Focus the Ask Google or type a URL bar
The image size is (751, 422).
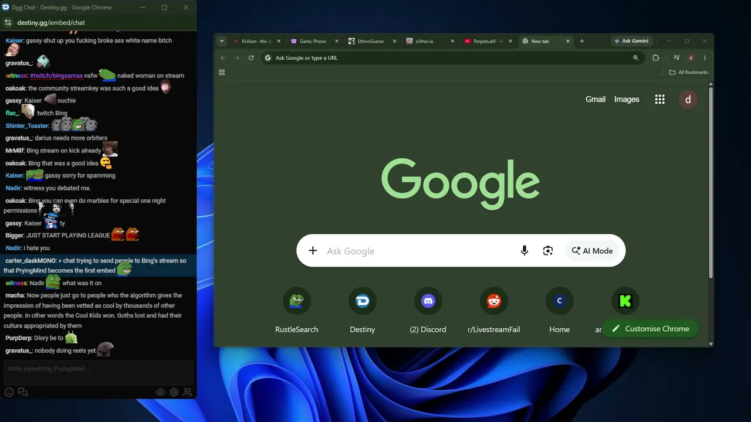[x=452, y=58]
